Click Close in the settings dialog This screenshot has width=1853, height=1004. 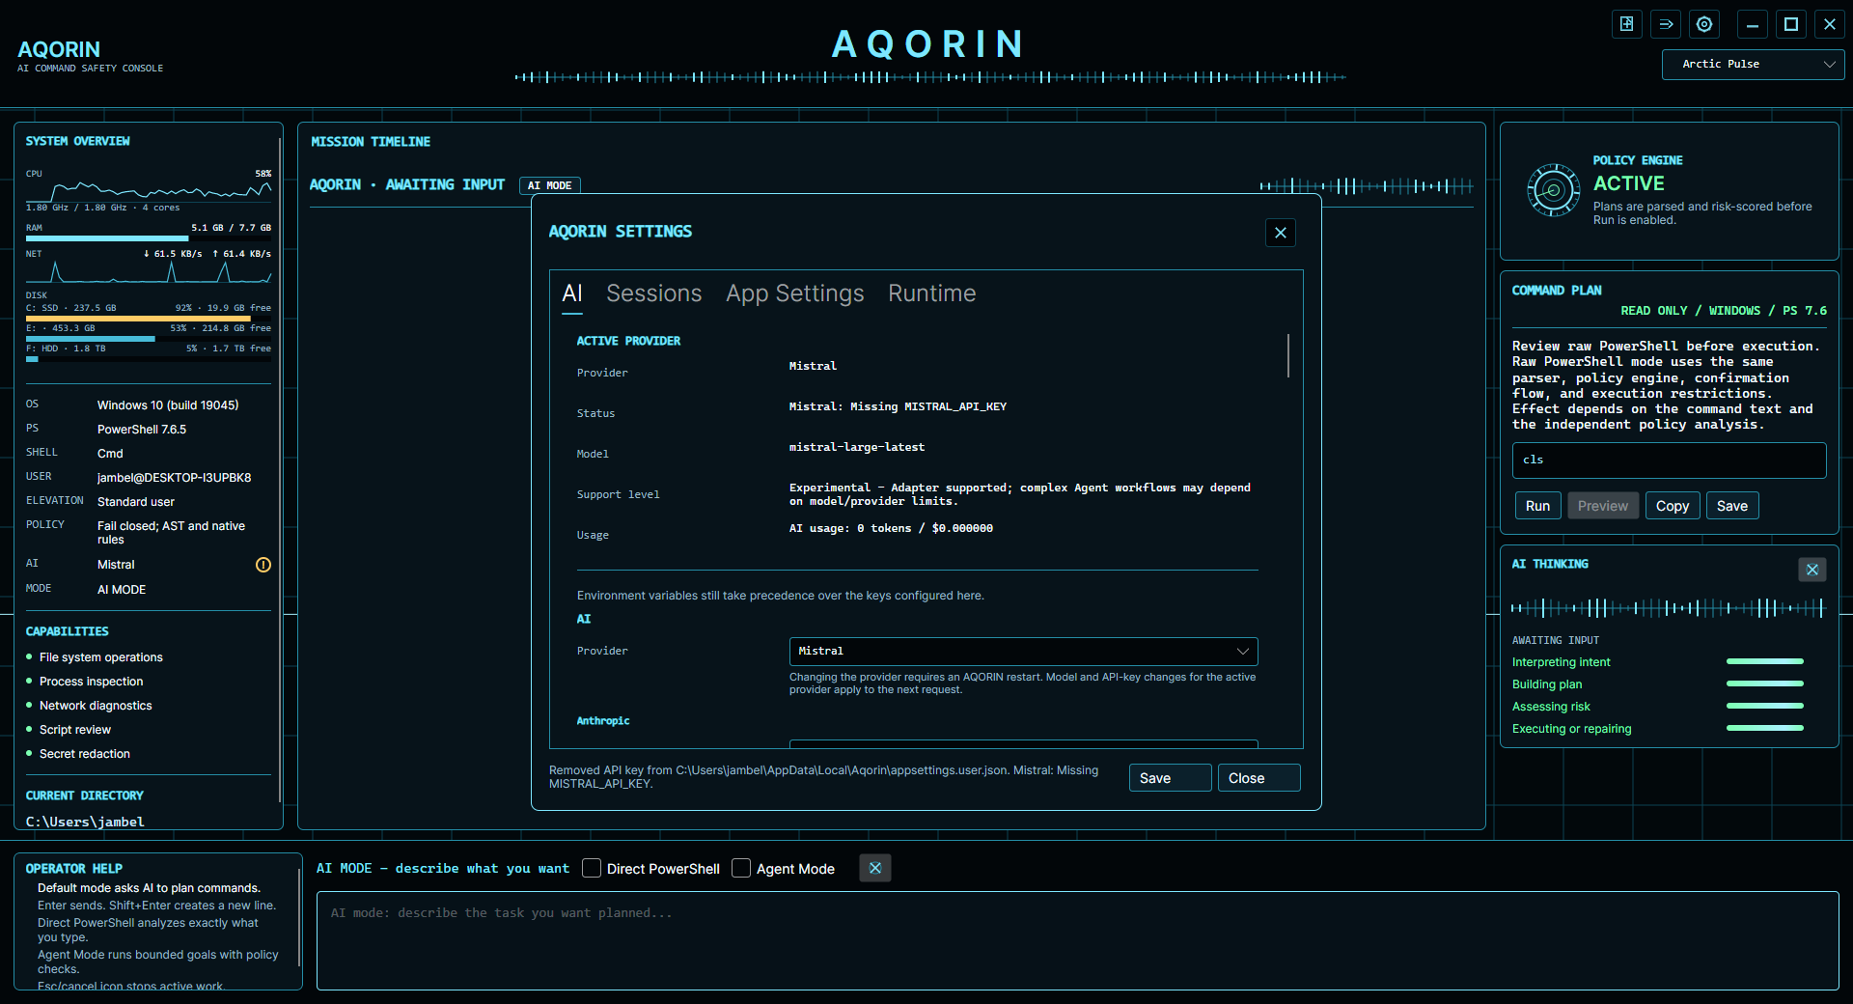pyautogui.click(x=1258, y=778)
